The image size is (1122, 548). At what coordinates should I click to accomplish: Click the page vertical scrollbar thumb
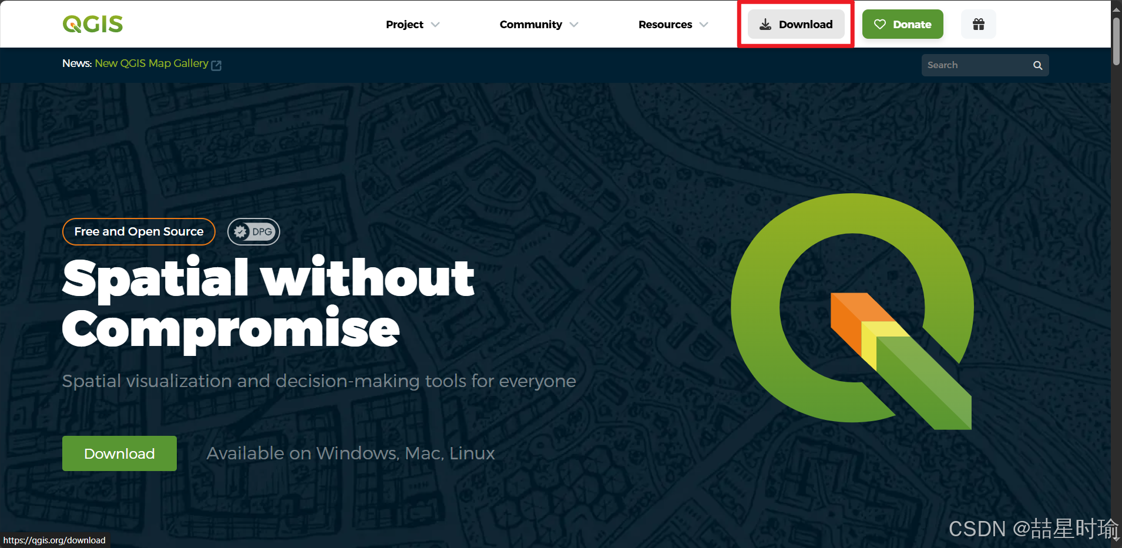[x=1116, y=41]
